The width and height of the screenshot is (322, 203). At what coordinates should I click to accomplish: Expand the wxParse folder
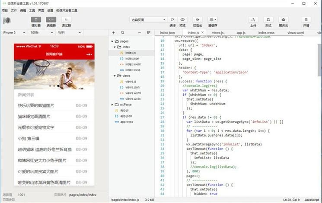(x=112, y=105)
